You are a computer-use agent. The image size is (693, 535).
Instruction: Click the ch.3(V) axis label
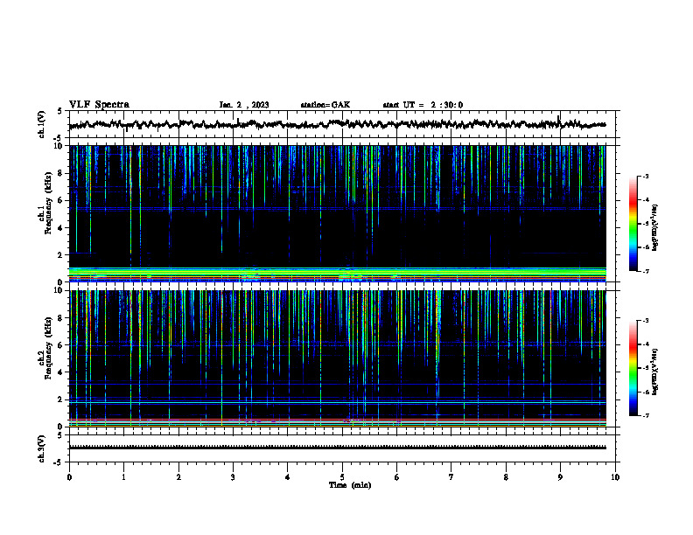(x=42, y=448)
